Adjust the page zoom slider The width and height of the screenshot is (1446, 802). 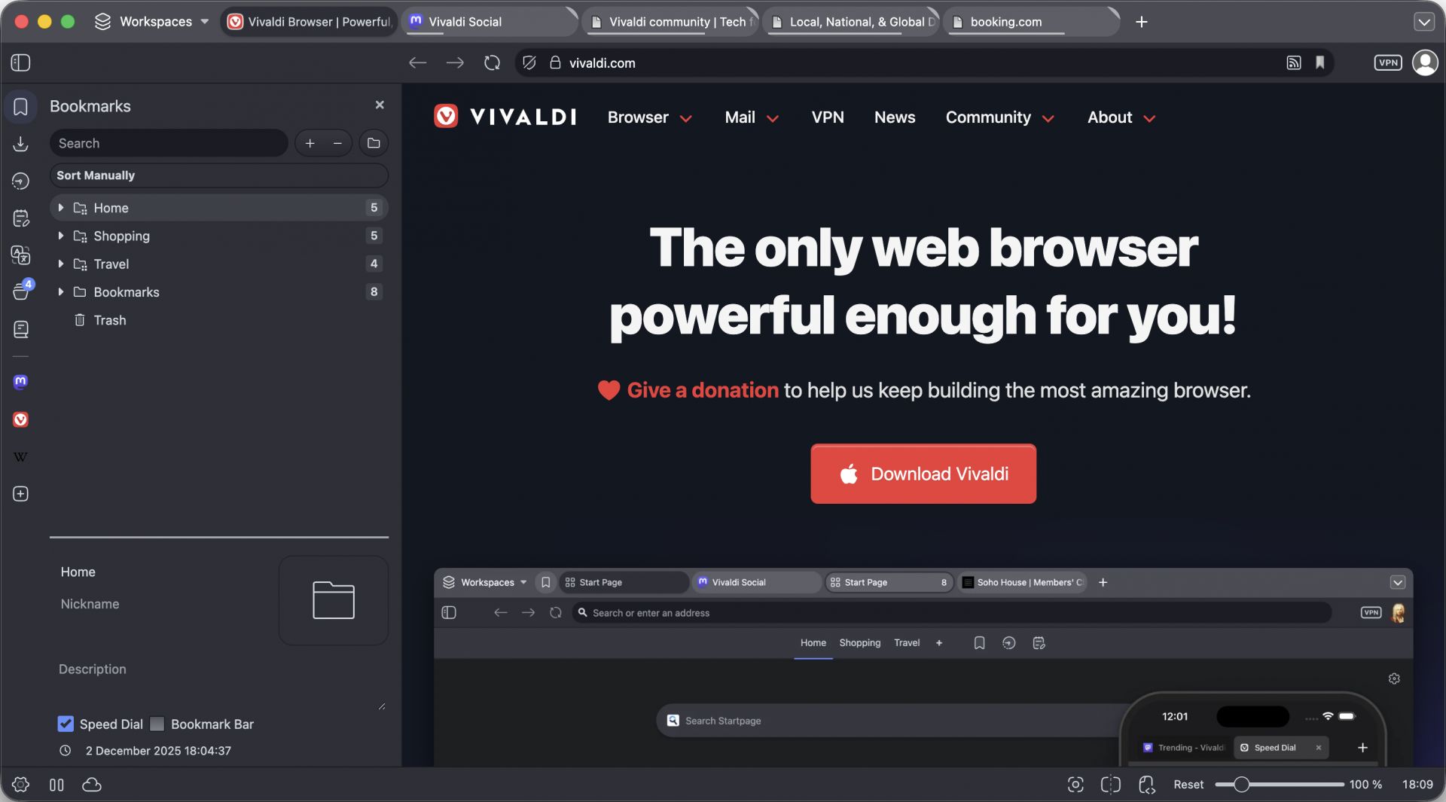pyautogui.click(x=1241, y=785)
